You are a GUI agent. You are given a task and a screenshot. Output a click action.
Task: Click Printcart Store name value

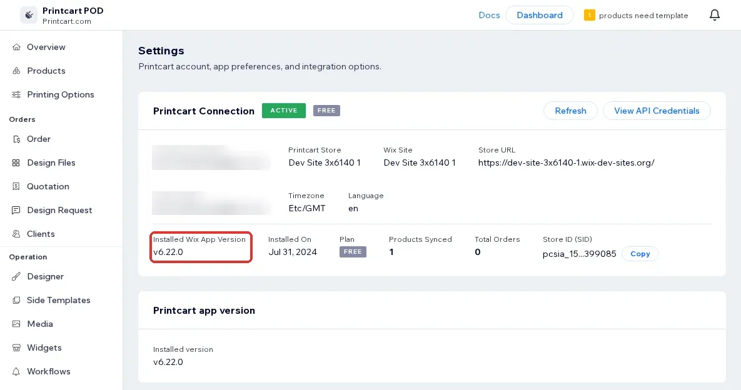pyautogui.click(x=325, y=162)
